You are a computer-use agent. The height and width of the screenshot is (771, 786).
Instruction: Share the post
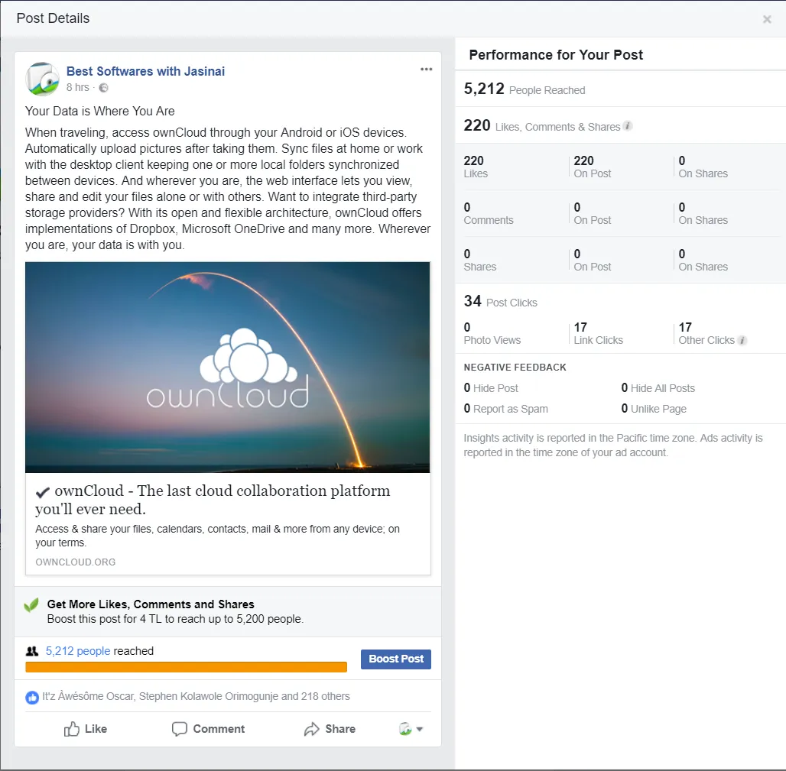coord(330,729)
